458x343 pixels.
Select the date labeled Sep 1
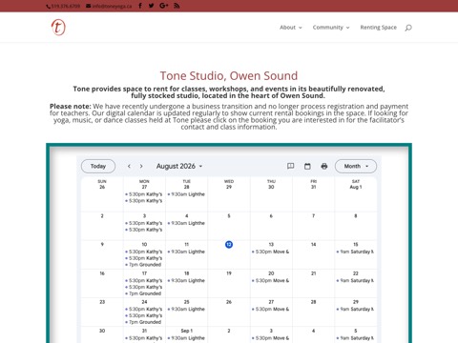(186, 331)
